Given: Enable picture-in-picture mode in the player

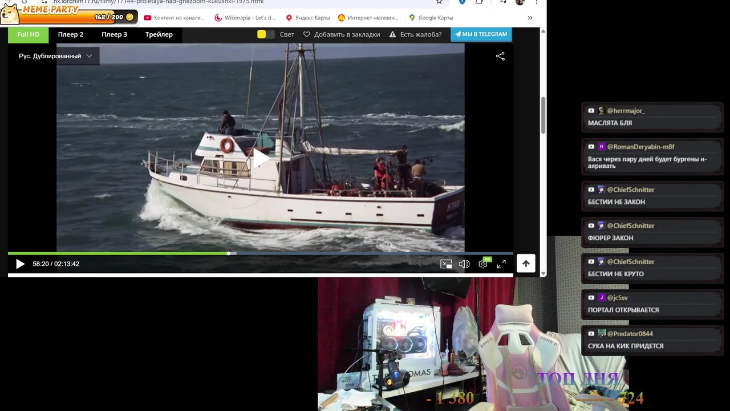Looking at the screenshot, I should pos(446,264).
